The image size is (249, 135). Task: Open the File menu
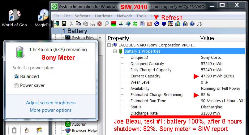[56, 16]
